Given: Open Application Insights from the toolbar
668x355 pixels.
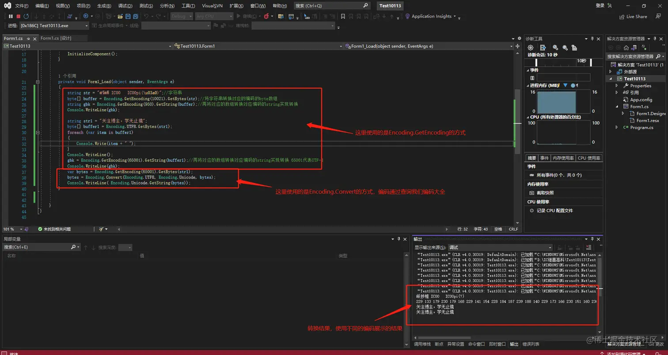Looking at the screenshot, I should coord(431,16).
